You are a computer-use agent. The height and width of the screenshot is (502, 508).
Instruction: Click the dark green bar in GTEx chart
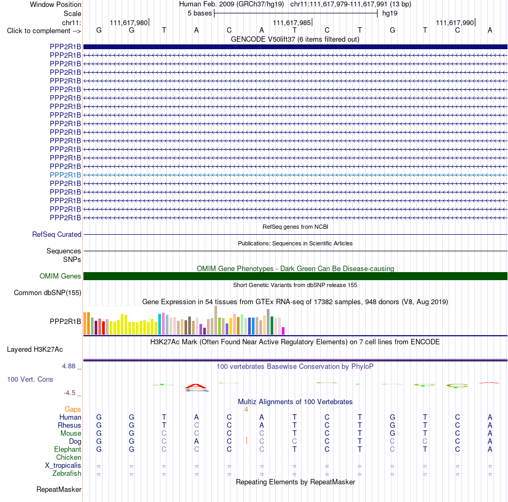pyautogui.click(x=272, y=326)
